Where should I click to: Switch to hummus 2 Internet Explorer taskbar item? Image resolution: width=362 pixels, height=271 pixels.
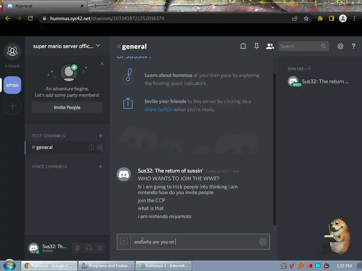coord(163,266)
